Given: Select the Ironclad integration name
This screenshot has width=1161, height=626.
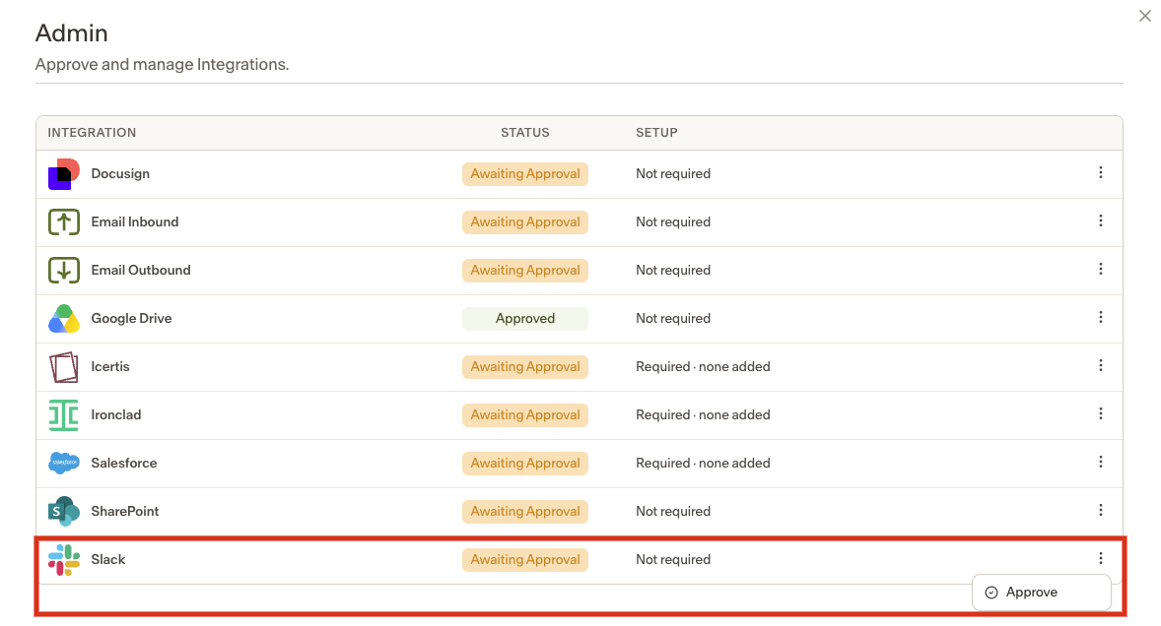Looking at the screenshot, I should coord(116,414).
